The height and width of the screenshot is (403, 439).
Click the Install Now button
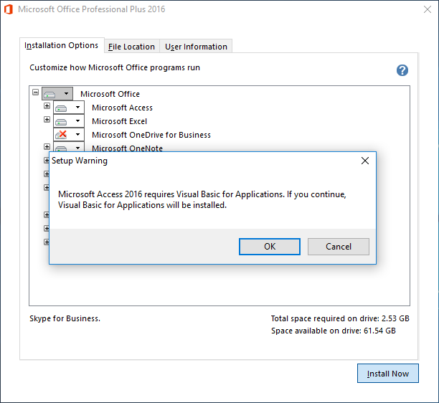coord(387,374)
